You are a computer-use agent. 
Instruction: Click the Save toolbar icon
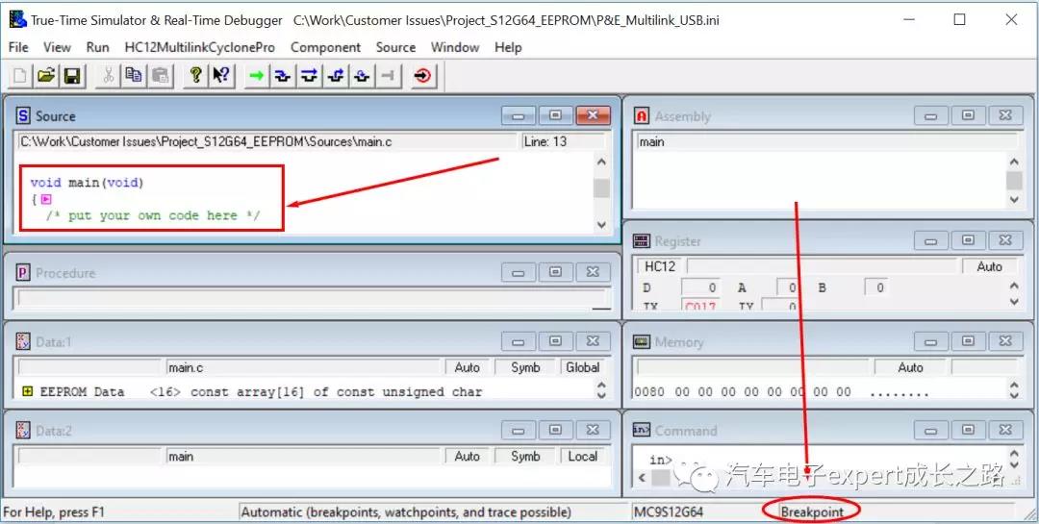(x=72, y=76)
